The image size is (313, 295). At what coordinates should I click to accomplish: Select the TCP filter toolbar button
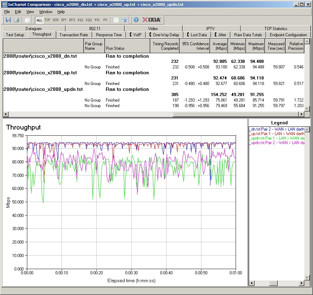click(x=47, y=20)
